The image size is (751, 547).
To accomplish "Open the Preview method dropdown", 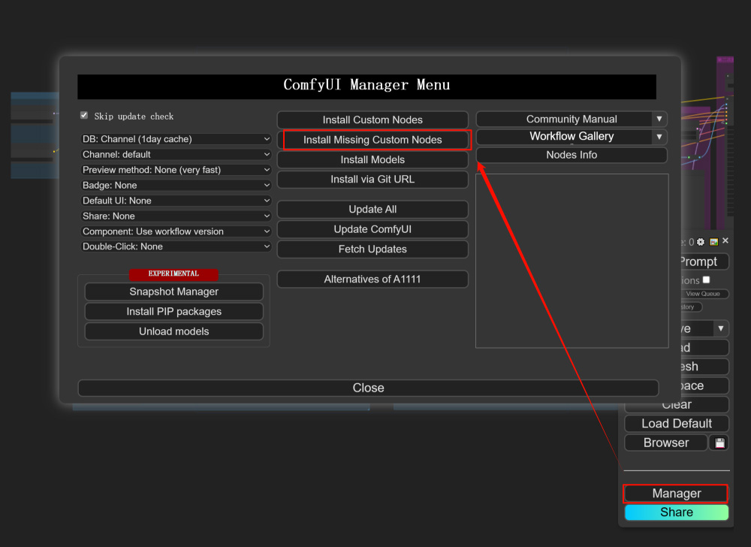I will [176, 170].
